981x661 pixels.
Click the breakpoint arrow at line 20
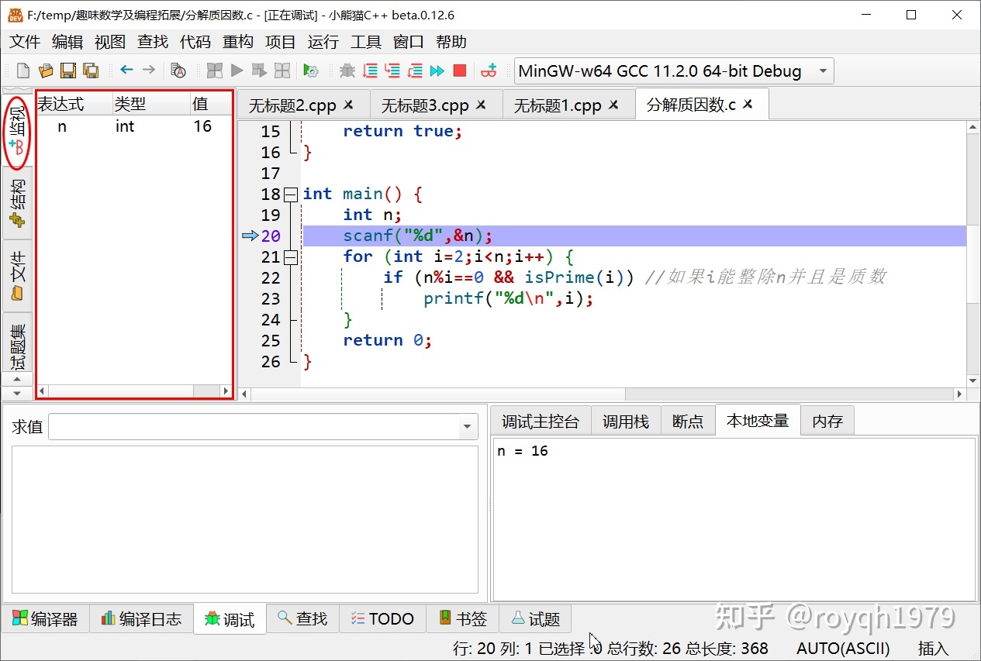[250, 236]
